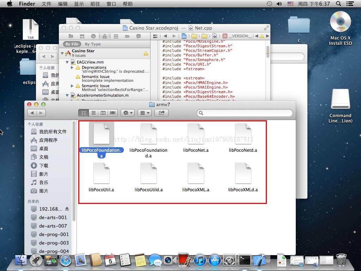Click the Share button in armv7 Finder toolbar

click(161, 113)
